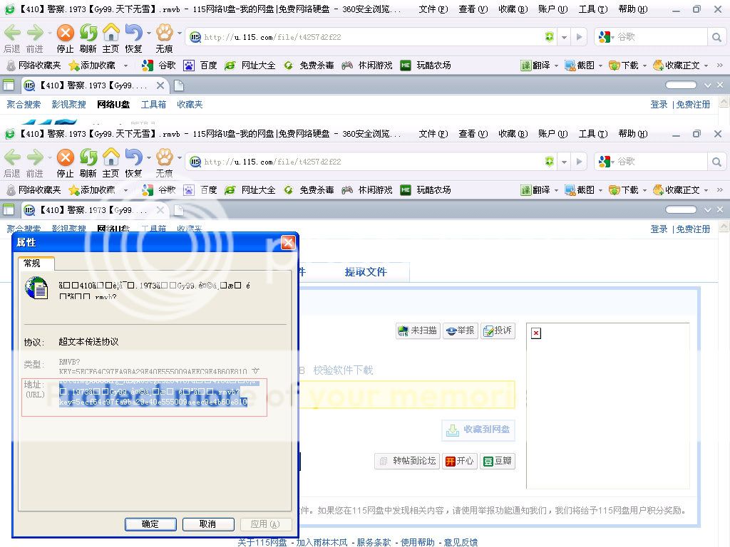This screenshot has width=730, height=547.
Task: Open the 使用帮助 footer link
Action: click(x=417, y=542)
